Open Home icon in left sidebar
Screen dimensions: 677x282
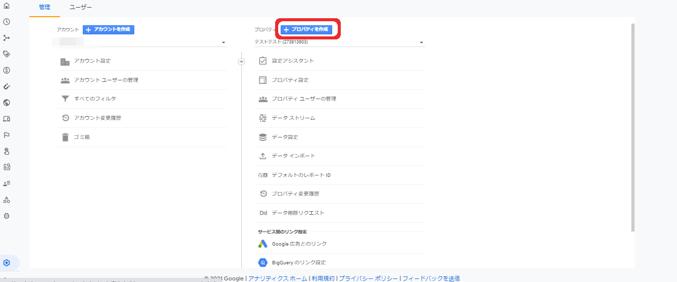click(x=7, y=6)
